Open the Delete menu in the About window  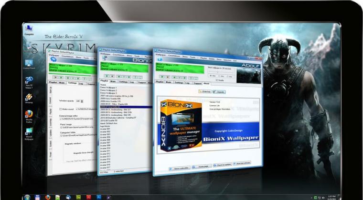tap(212, 59)
